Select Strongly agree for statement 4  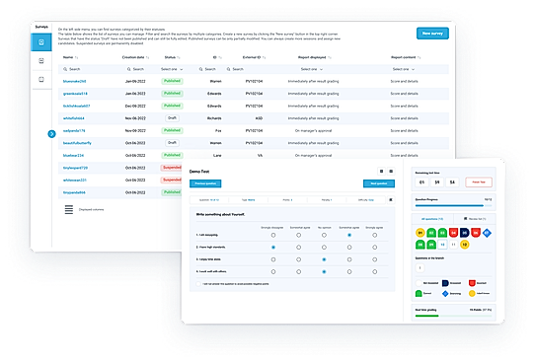tap(375, 272)
